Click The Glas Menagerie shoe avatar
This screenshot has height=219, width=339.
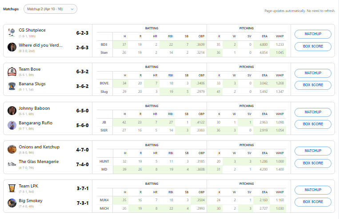[12, 164]
